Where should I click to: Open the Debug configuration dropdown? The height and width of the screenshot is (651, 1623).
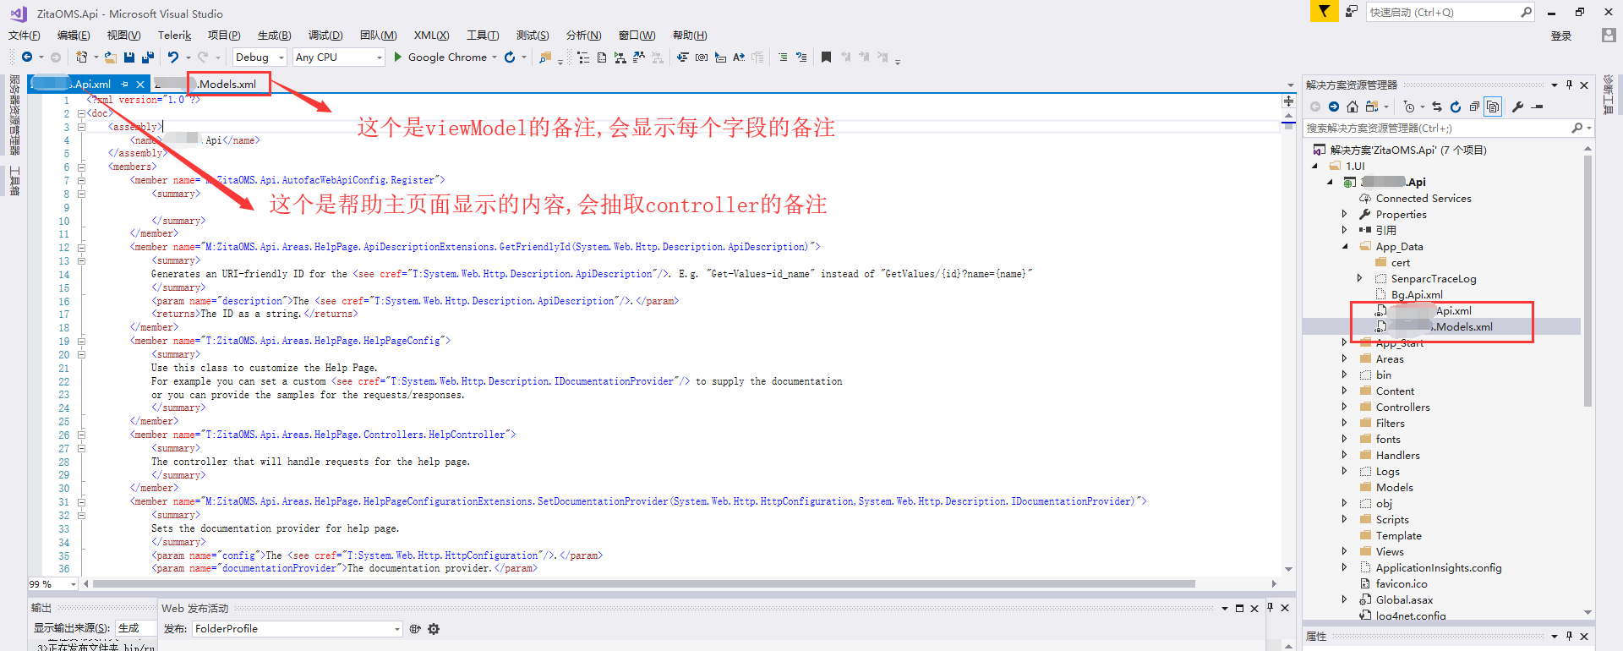pos(260,57)
